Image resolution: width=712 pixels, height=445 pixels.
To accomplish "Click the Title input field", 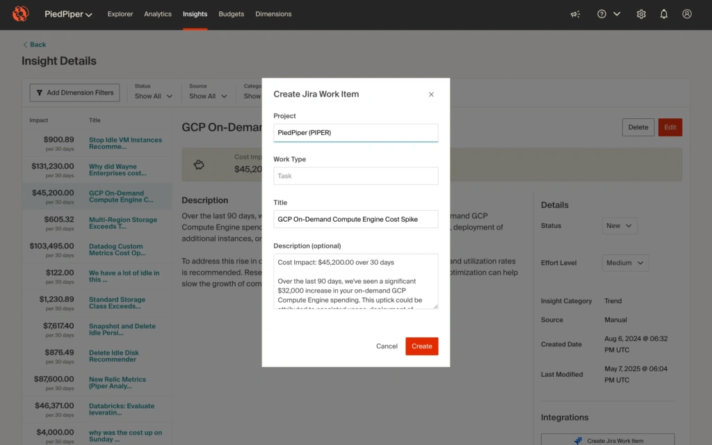I will (x=355, y=219).
